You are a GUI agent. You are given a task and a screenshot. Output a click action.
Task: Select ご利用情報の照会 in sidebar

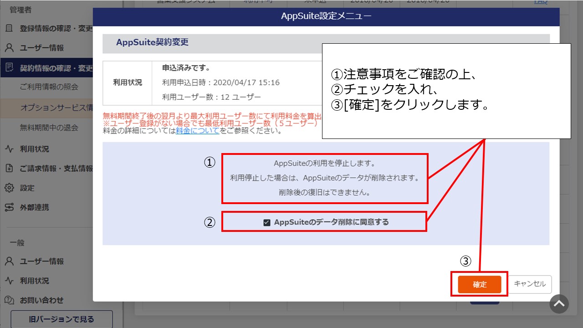[49, 87]
